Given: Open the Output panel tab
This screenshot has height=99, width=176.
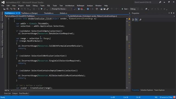Looking at the screenshot, I should pos(15,94).
